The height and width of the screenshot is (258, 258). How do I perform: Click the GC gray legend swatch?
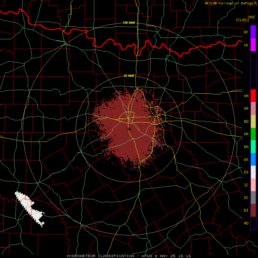point(253,198)
